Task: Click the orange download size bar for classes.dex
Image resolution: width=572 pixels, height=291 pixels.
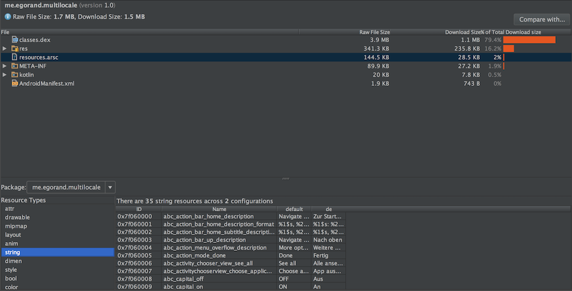Action: click(530, 40)
